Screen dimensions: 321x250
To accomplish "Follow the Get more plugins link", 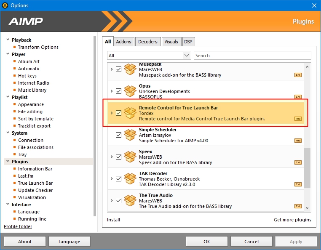I will pos(292,220).
